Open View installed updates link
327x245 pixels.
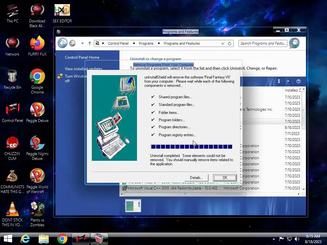pos(83,69)
